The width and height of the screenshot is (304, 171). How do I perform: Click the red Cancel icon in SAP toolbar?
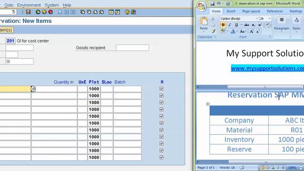click(51, 12)
